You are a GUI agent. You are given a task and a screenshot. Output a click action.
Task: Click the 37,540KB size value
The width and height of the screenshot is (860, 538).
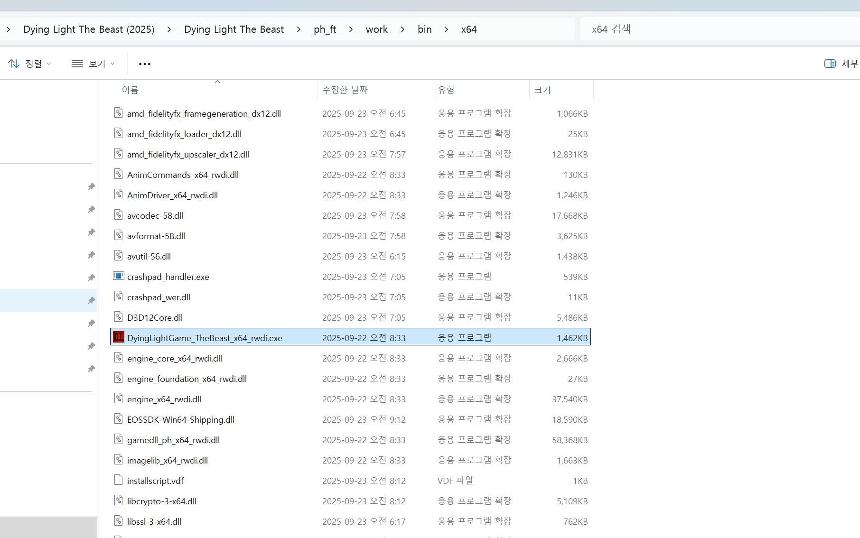tap(570, 399)
